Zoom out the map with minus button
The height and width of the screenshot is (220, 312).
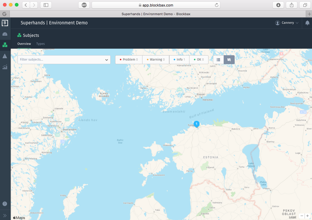pos(302,216)
